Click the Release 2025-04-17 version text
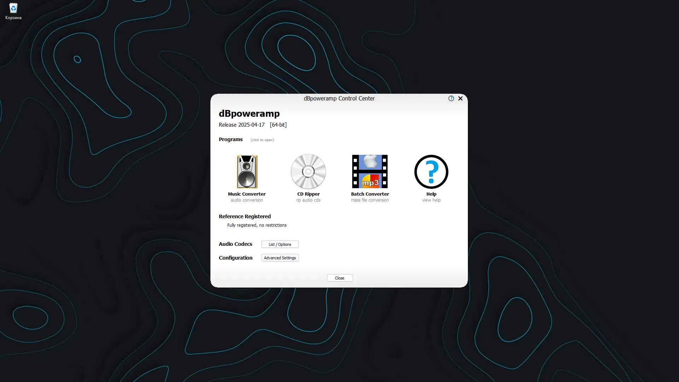 click(x=242, y=125)
